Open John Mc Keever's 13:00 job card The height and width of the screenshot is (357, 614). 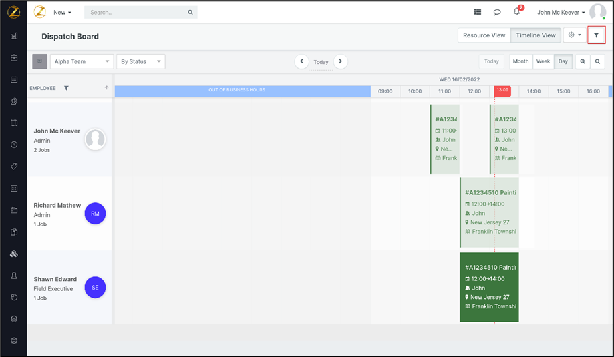(x=504, y=139)
